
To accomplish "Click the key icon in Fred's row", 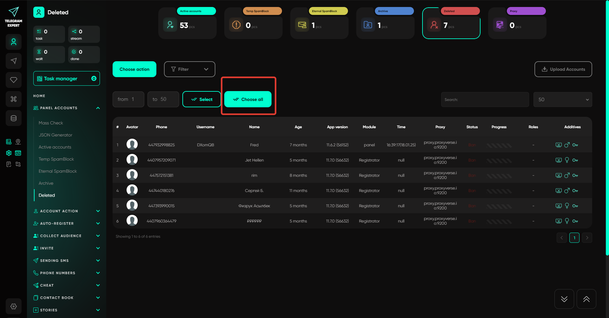I will tap(575, 145).
